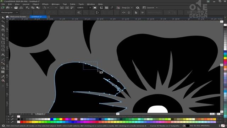Click the zoom level input field
Screen dimensions: 227x128
(x=82, y=8)
